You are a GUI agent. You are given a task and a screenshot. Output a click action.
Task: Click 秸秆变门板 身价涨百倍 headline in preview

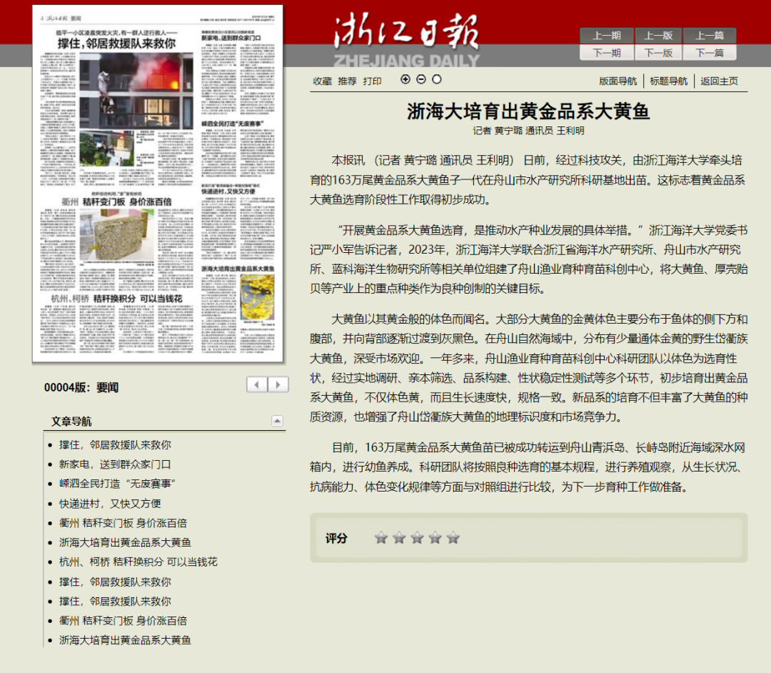click(127, 201)
